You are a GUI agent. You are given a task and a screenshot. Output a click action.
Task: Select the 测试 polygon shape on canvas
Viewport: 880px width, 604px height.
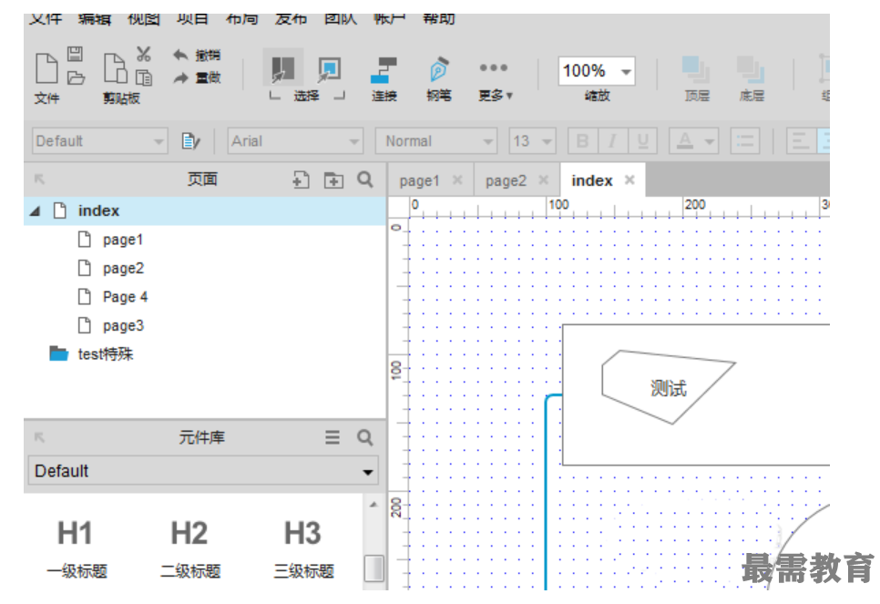(668, 387)
